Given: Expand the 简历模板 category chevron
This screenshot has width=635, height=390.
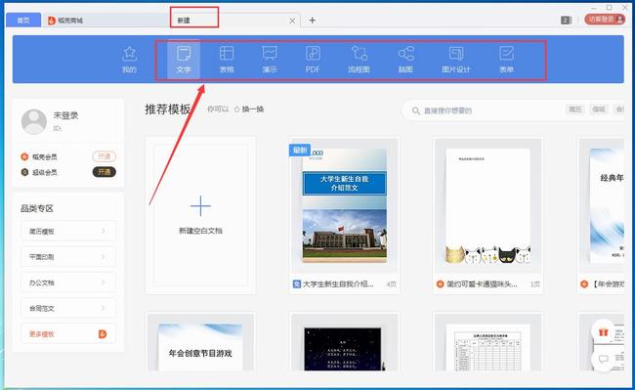Looking at the screenshot, I should point(103,231).
